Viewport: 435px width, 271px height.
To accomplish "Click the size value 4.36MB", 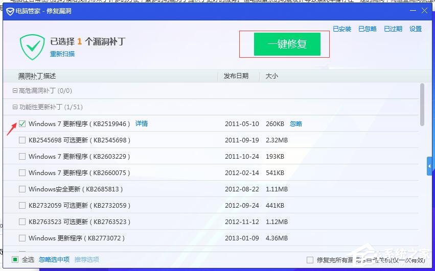I will tap(277, 238).
